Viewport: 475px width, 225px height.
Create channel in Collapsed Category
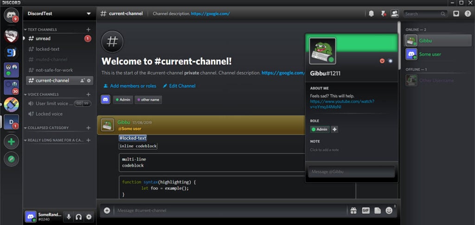pos(88,128)
